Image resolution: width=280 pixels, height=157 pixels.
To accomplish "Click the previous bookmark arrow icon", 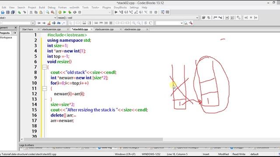I will [246, 17].
